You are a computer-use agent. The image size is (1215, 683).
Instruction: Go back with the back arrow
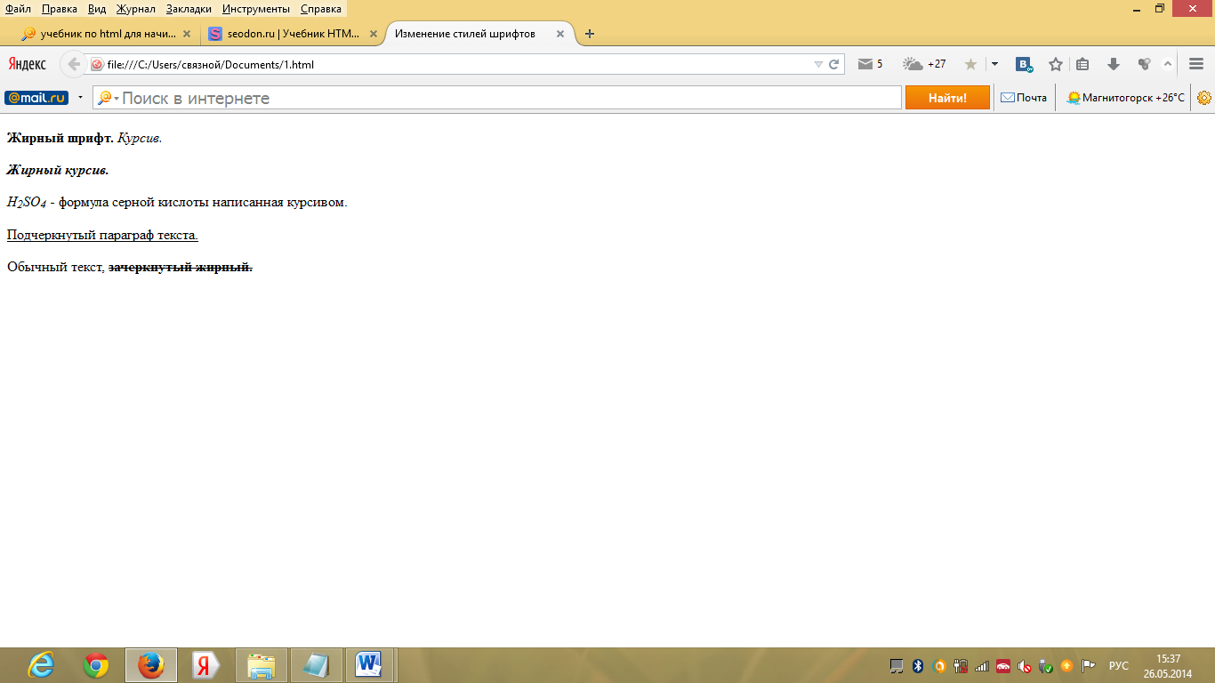pos(74,64)
